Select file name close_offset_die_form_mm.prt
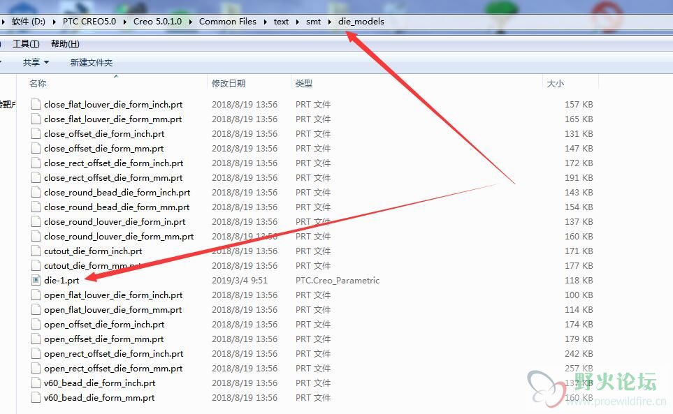Viewport: 673px width, 414px height. [104, 148]
